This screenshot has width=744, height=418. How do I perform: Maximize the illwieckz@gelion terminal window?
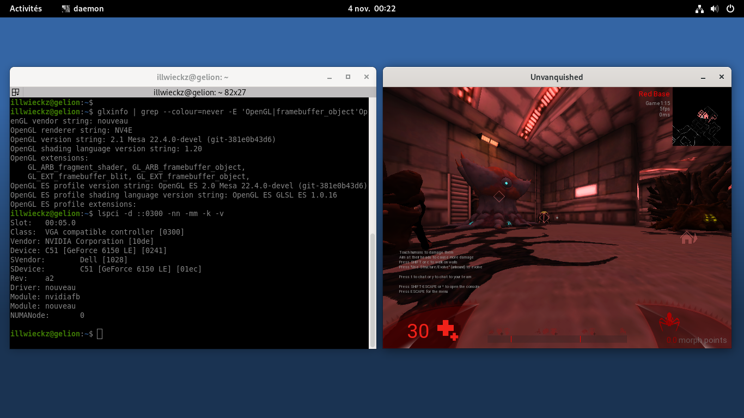click(348, 77)
